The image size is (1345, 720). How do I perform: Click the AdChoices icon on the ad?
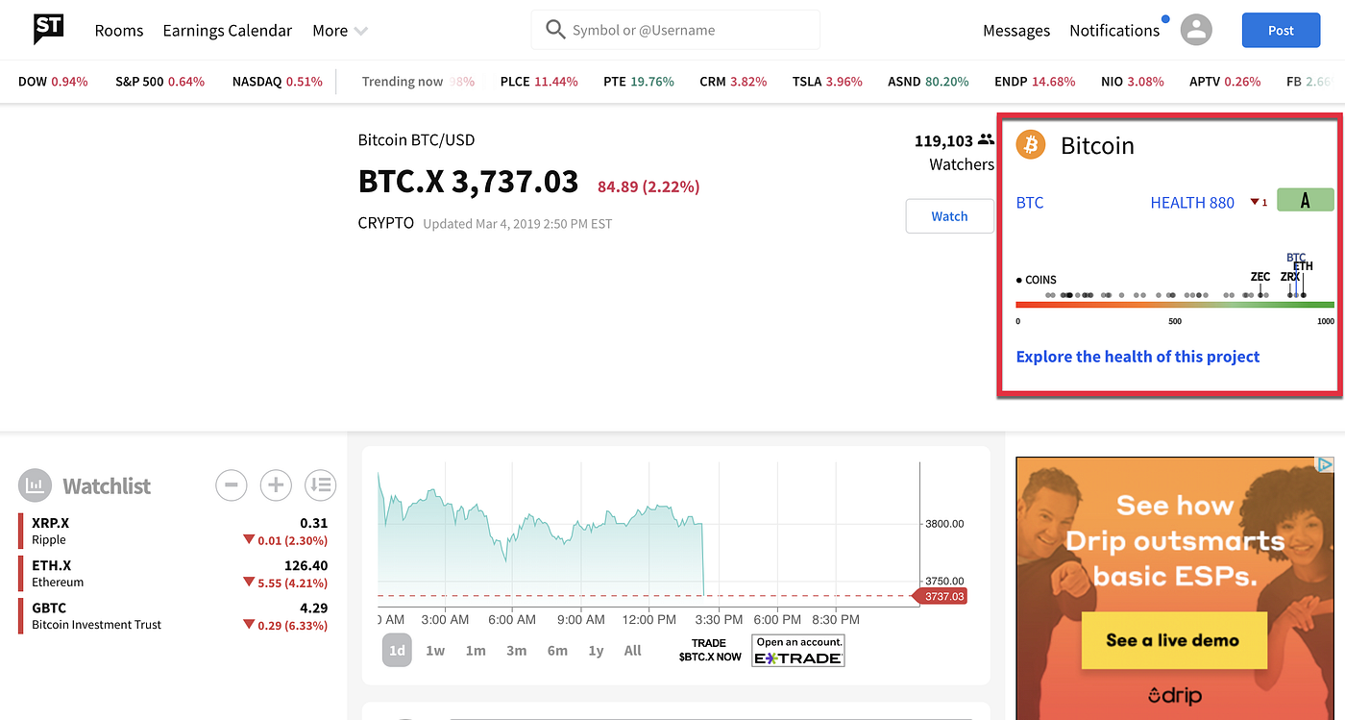1326,464
